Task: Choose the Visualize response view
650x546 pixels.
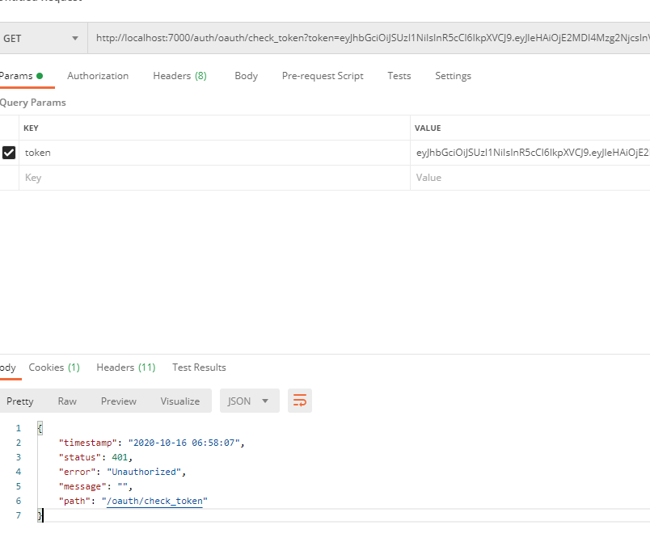Action: 179,401
